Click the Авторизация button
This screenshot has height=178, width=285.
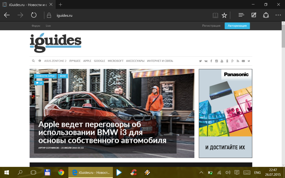pyautogui.click(x=237, y=26)
